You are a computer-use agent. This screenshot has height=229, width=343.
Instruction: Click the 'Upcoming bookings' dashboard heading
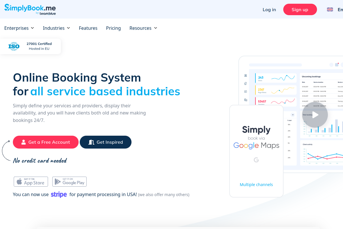[311, 77]
